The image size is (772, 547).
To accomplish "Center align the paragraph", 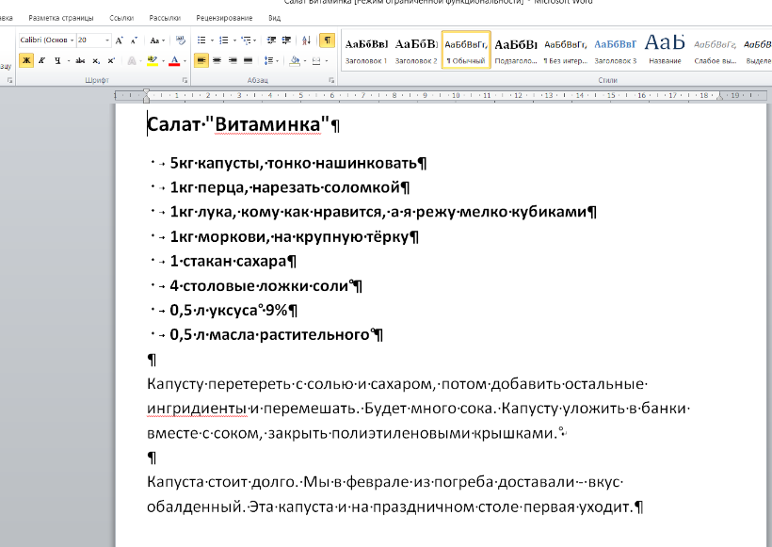I will point(217,60).
